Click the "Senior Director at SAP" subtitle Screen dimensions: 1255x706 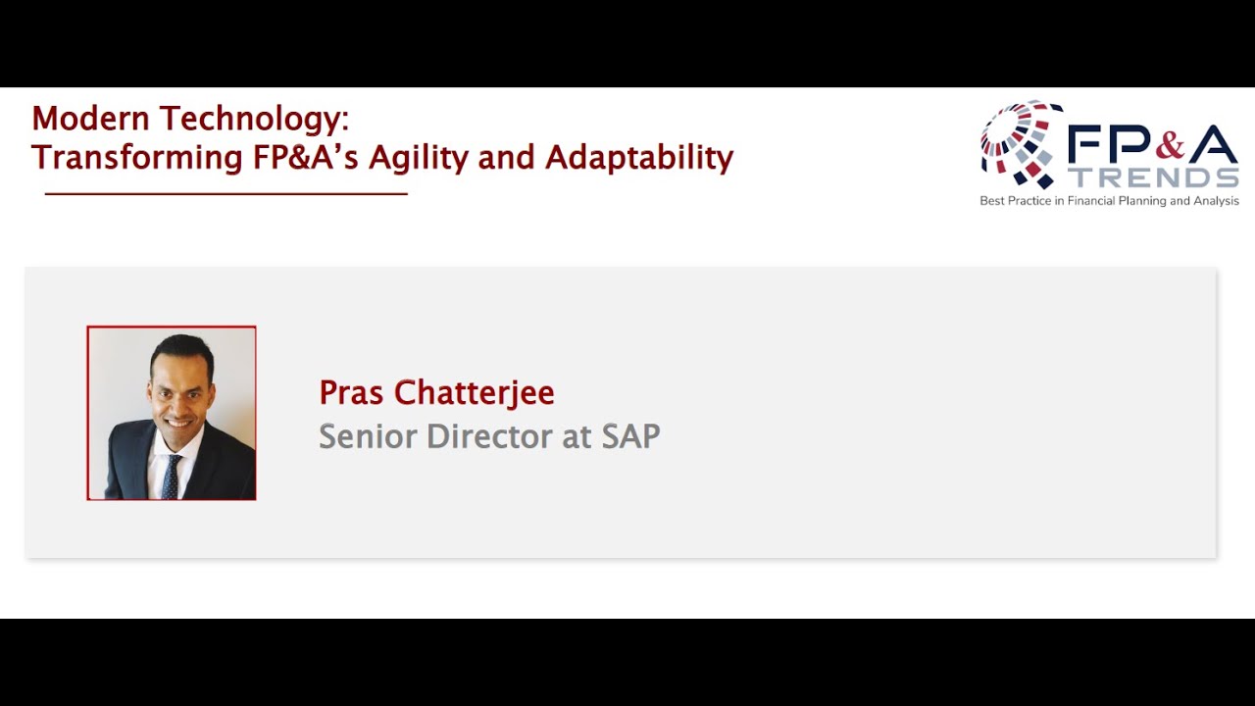click(489, 436)
